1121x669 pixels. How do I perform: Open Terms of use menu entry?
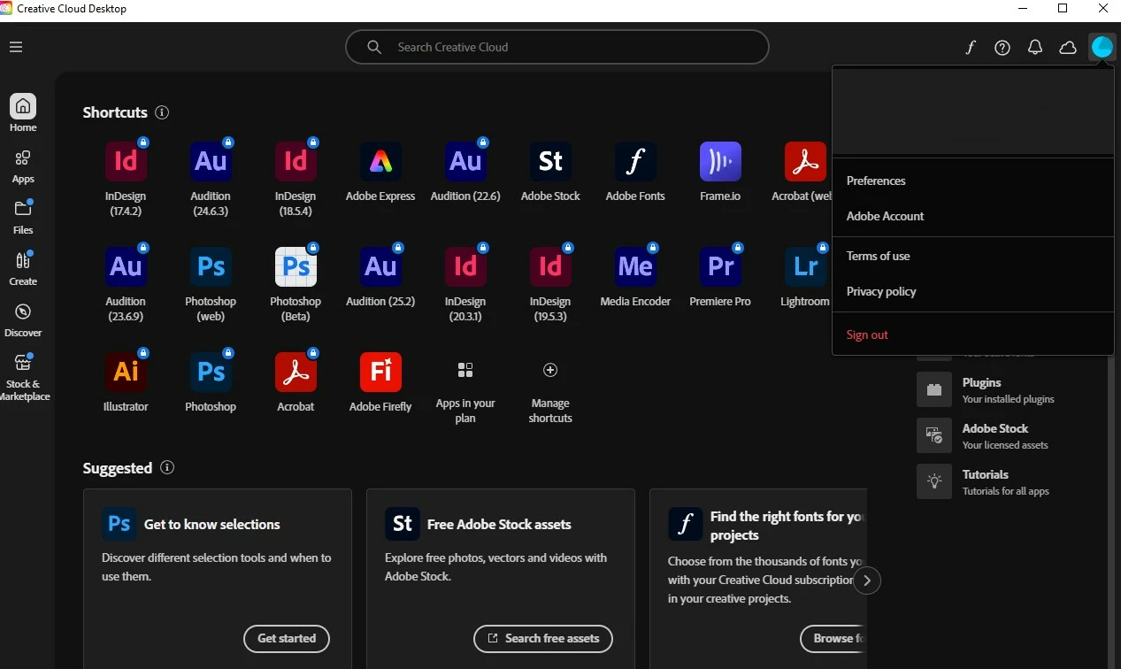coord(972,256)
